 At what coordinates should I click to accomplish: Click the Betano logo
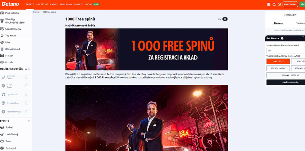pos(10,4)
